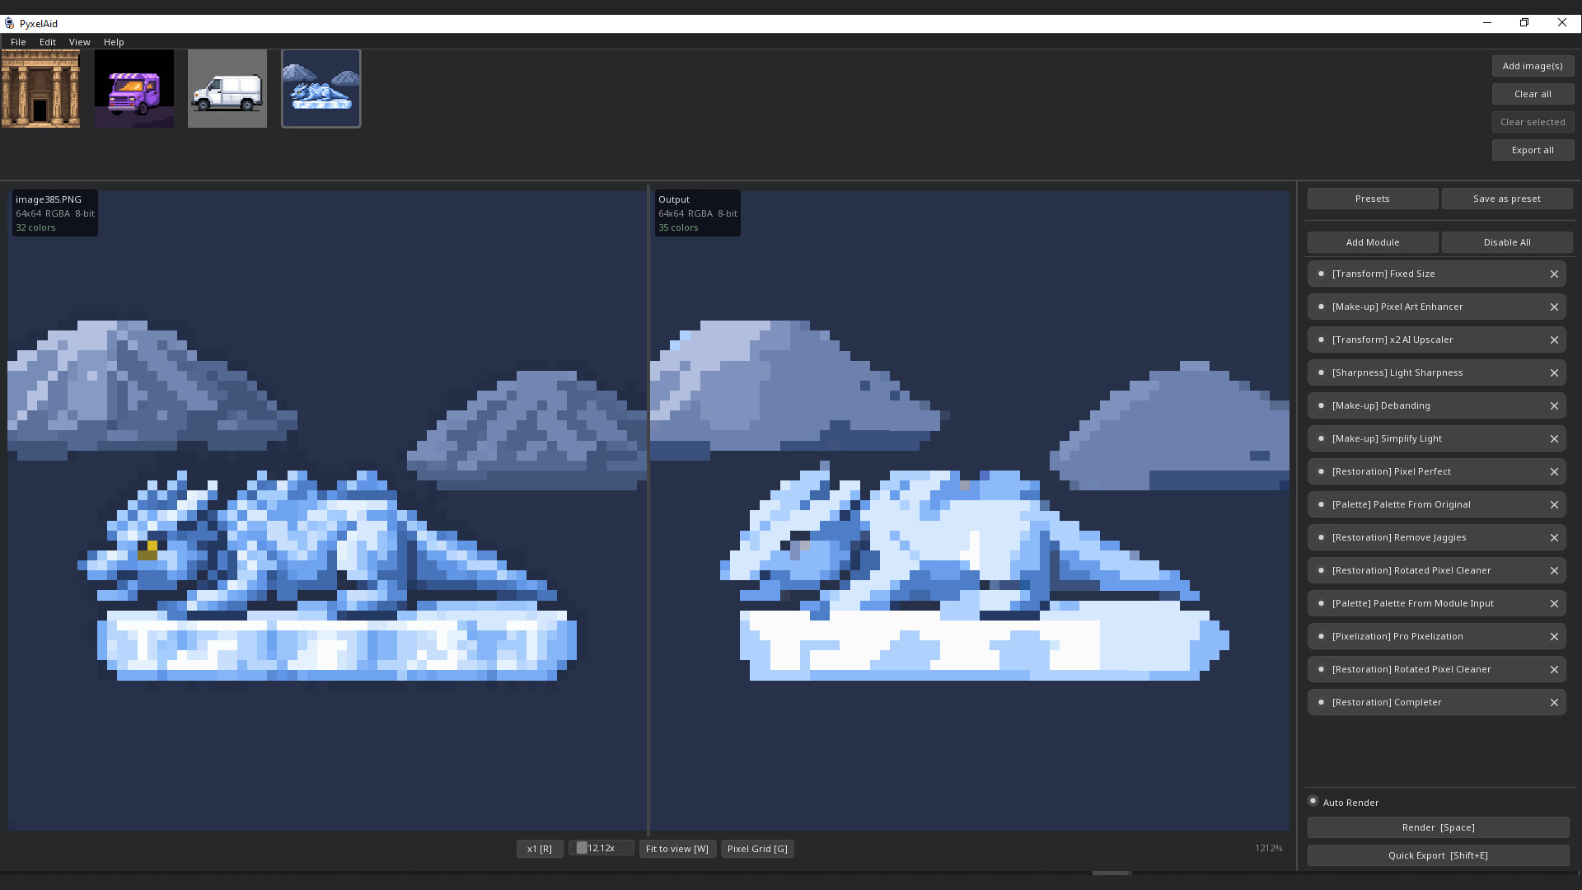Select the ice dragon thumbnail

[x=321, y=88]
